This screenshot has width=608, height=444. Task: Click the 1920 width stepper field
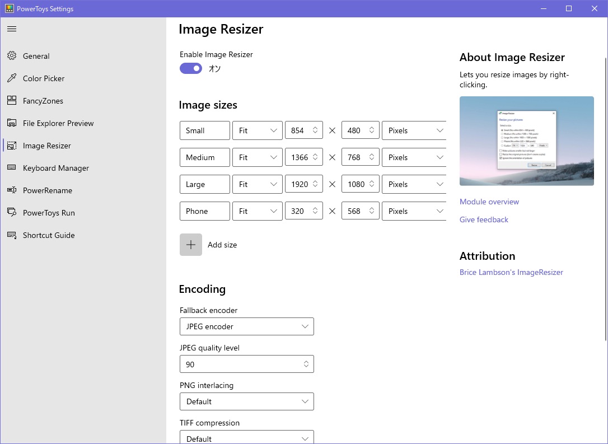pyautogui.click(x=303, y=184)
